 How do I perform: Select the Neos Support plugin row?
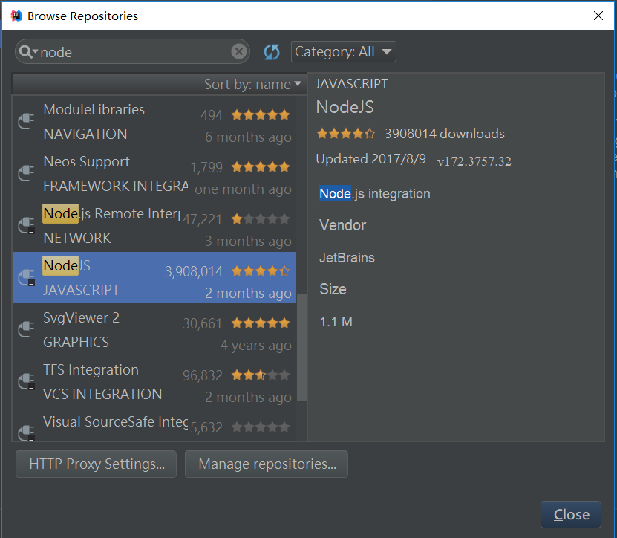pos(154,174)
